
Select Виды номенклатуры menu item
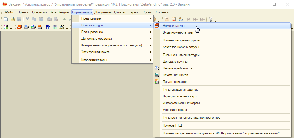222,32
